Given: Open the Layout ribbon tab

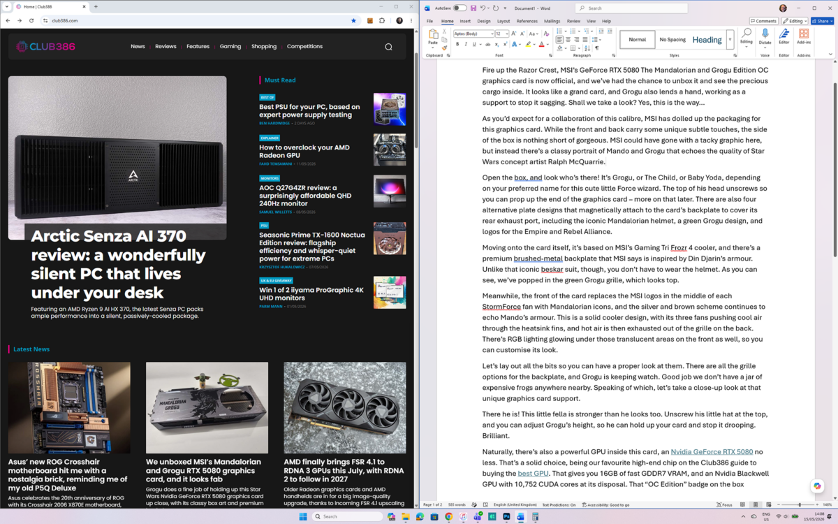Looking at the screenshot, I should [503, 21].
